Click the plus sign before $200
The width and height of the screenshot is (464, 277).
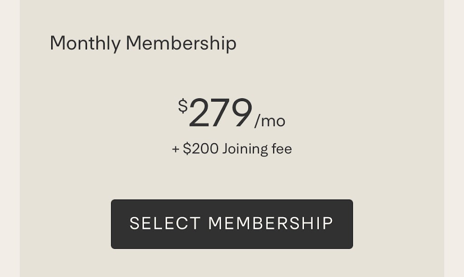176,149
